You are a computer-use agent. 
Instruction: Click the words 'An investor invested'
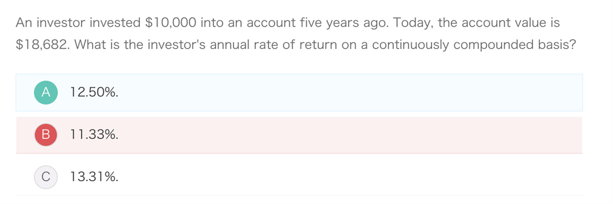[x=78, y=23]
